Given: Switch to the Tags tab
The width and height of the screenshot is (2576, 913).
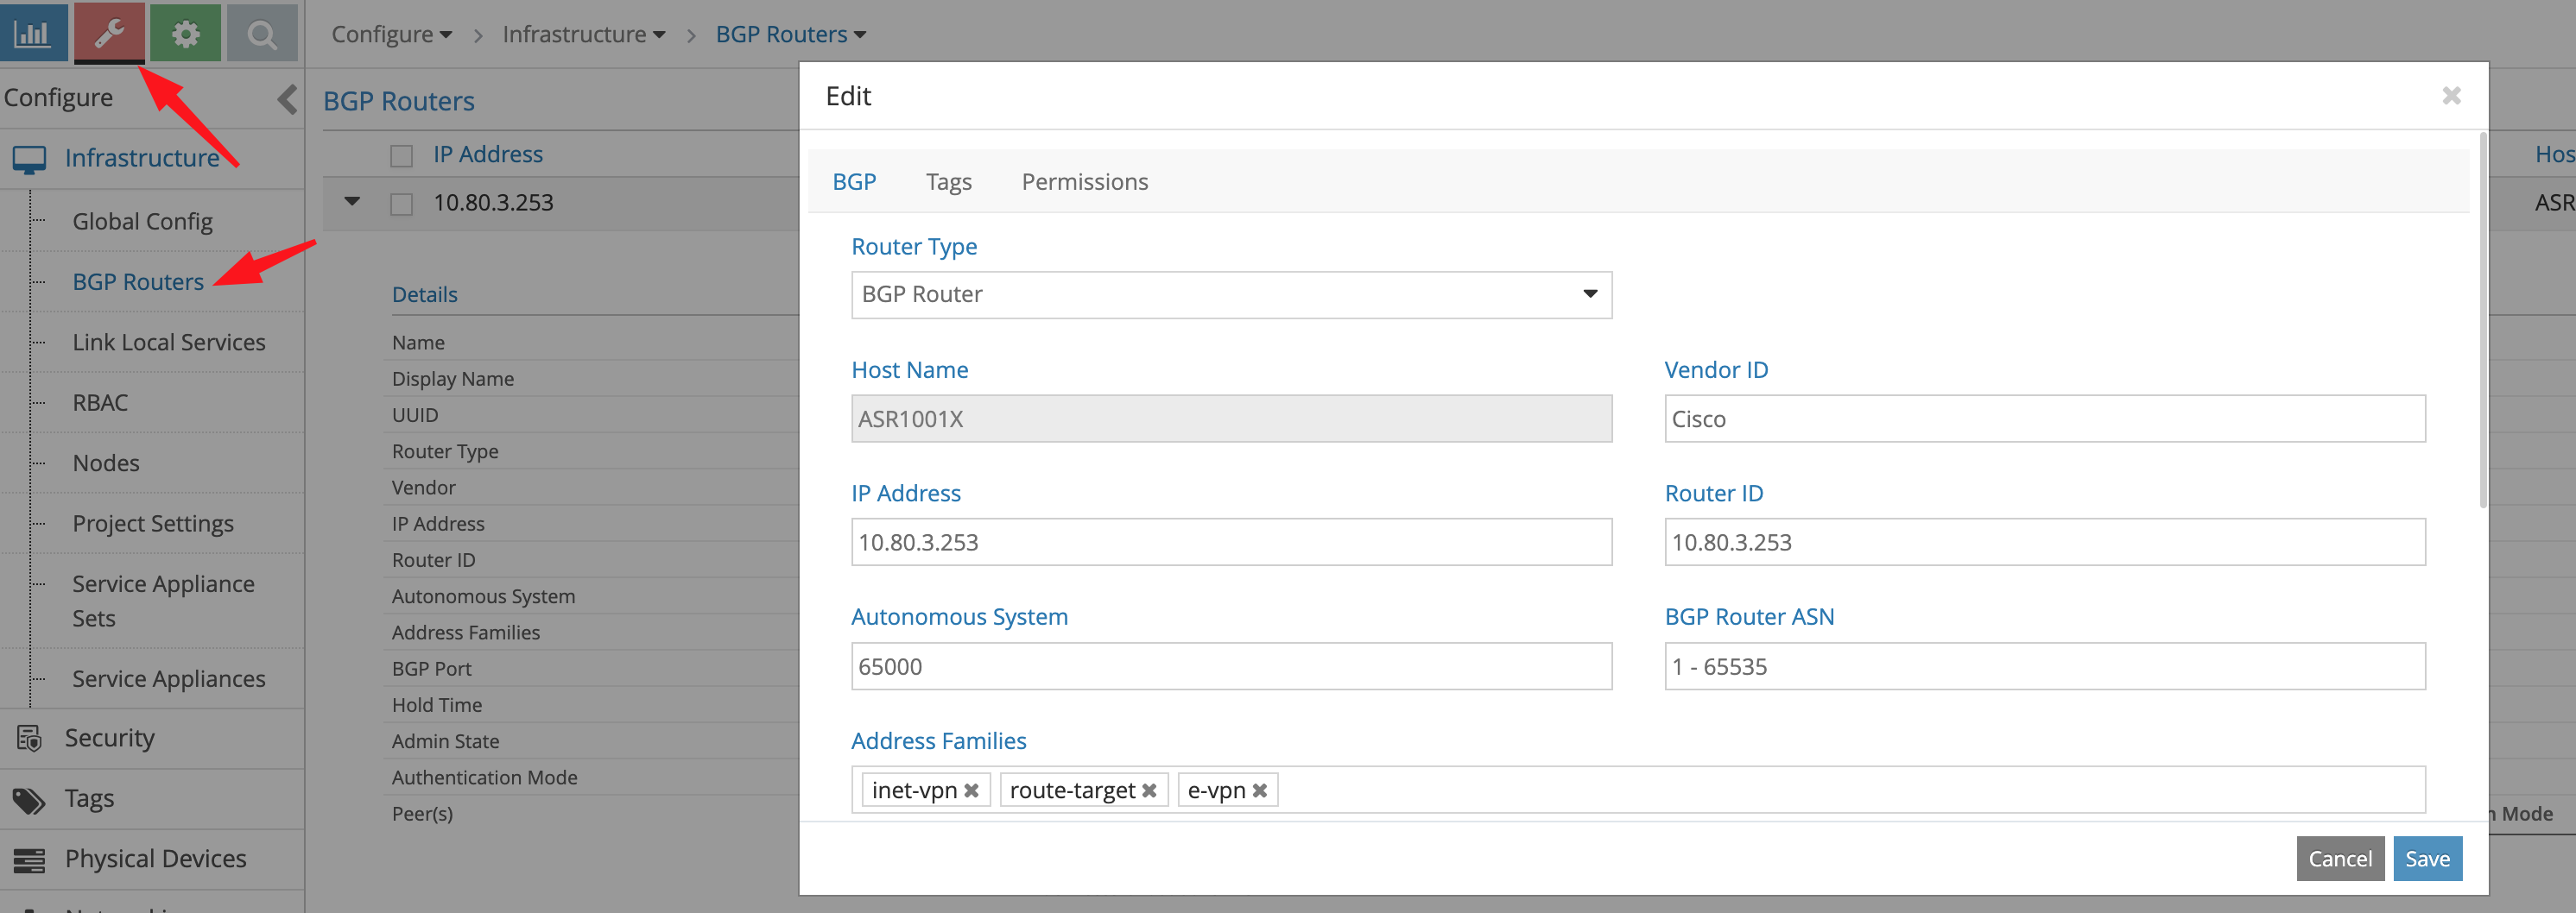Looking at the screenshot, I should [948, 182].
